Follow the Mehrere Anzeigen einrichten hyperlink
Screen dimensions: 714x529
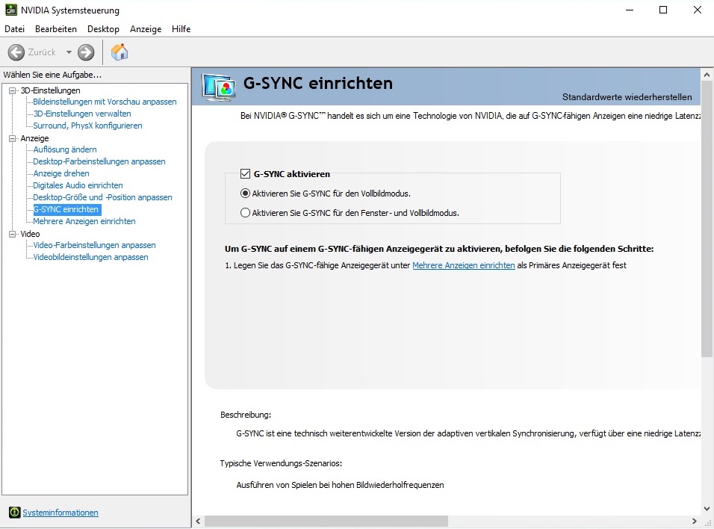pos(464,265)
